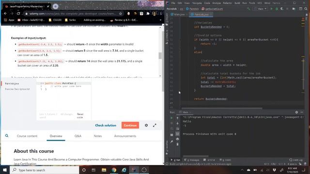The image size is (310, 174).
Task: Rerun Main using the Run panel play icon
Action: click(x=171, y=118)
